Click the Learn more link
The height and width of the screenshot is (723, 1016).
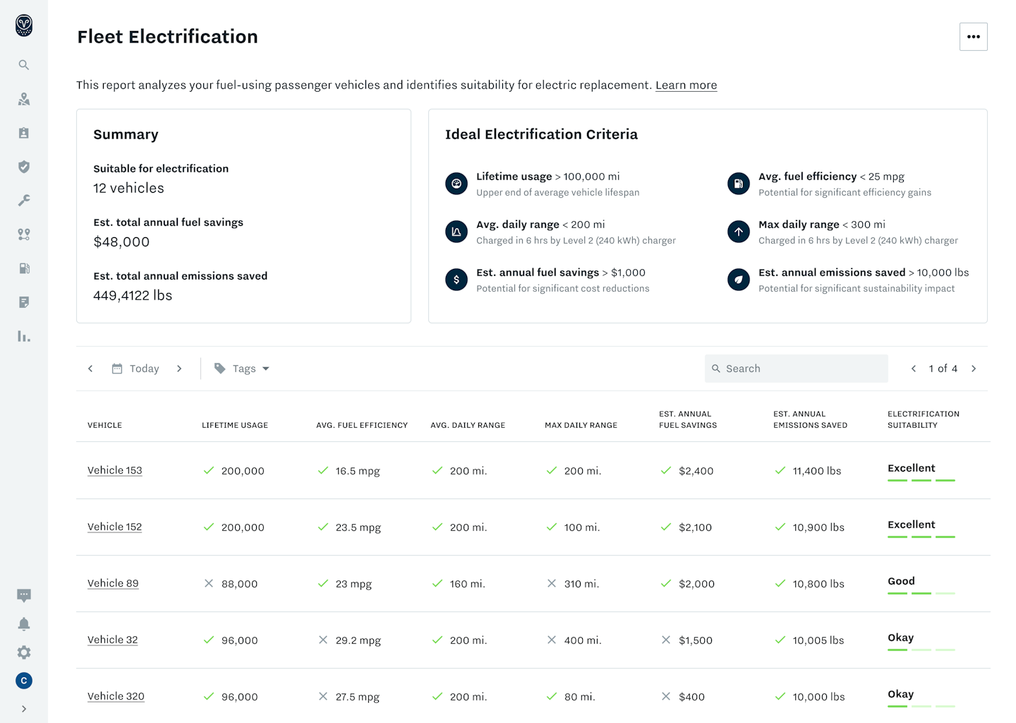686,85
